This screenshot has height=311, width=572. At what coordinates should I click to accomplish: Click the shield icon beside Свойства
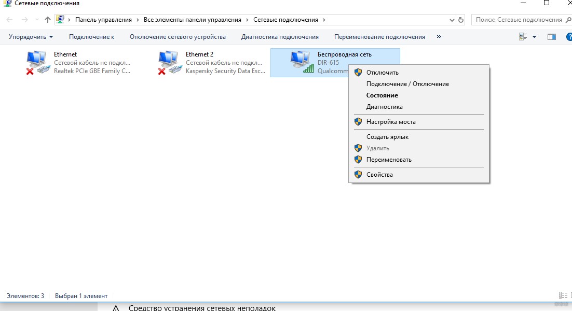tap(358, 175)
